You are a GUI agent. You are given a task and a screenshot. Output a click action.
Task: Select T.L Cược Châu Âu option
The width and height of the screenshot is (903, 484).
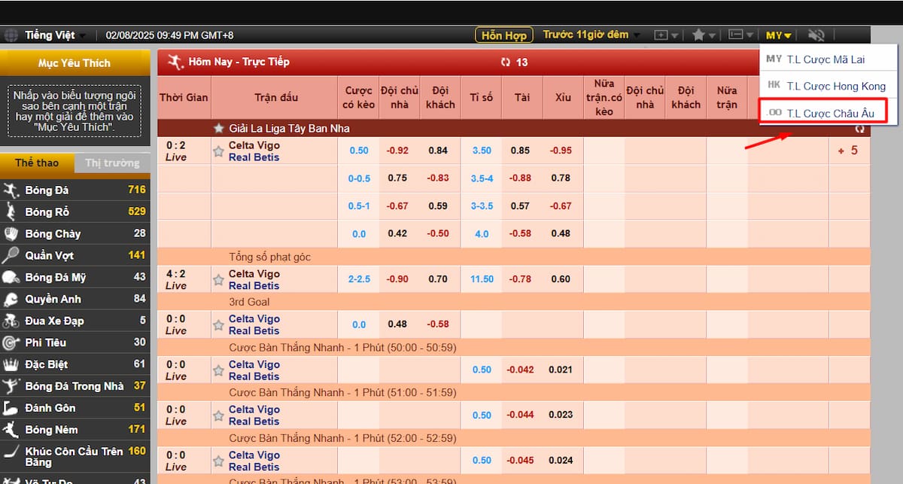829,113
